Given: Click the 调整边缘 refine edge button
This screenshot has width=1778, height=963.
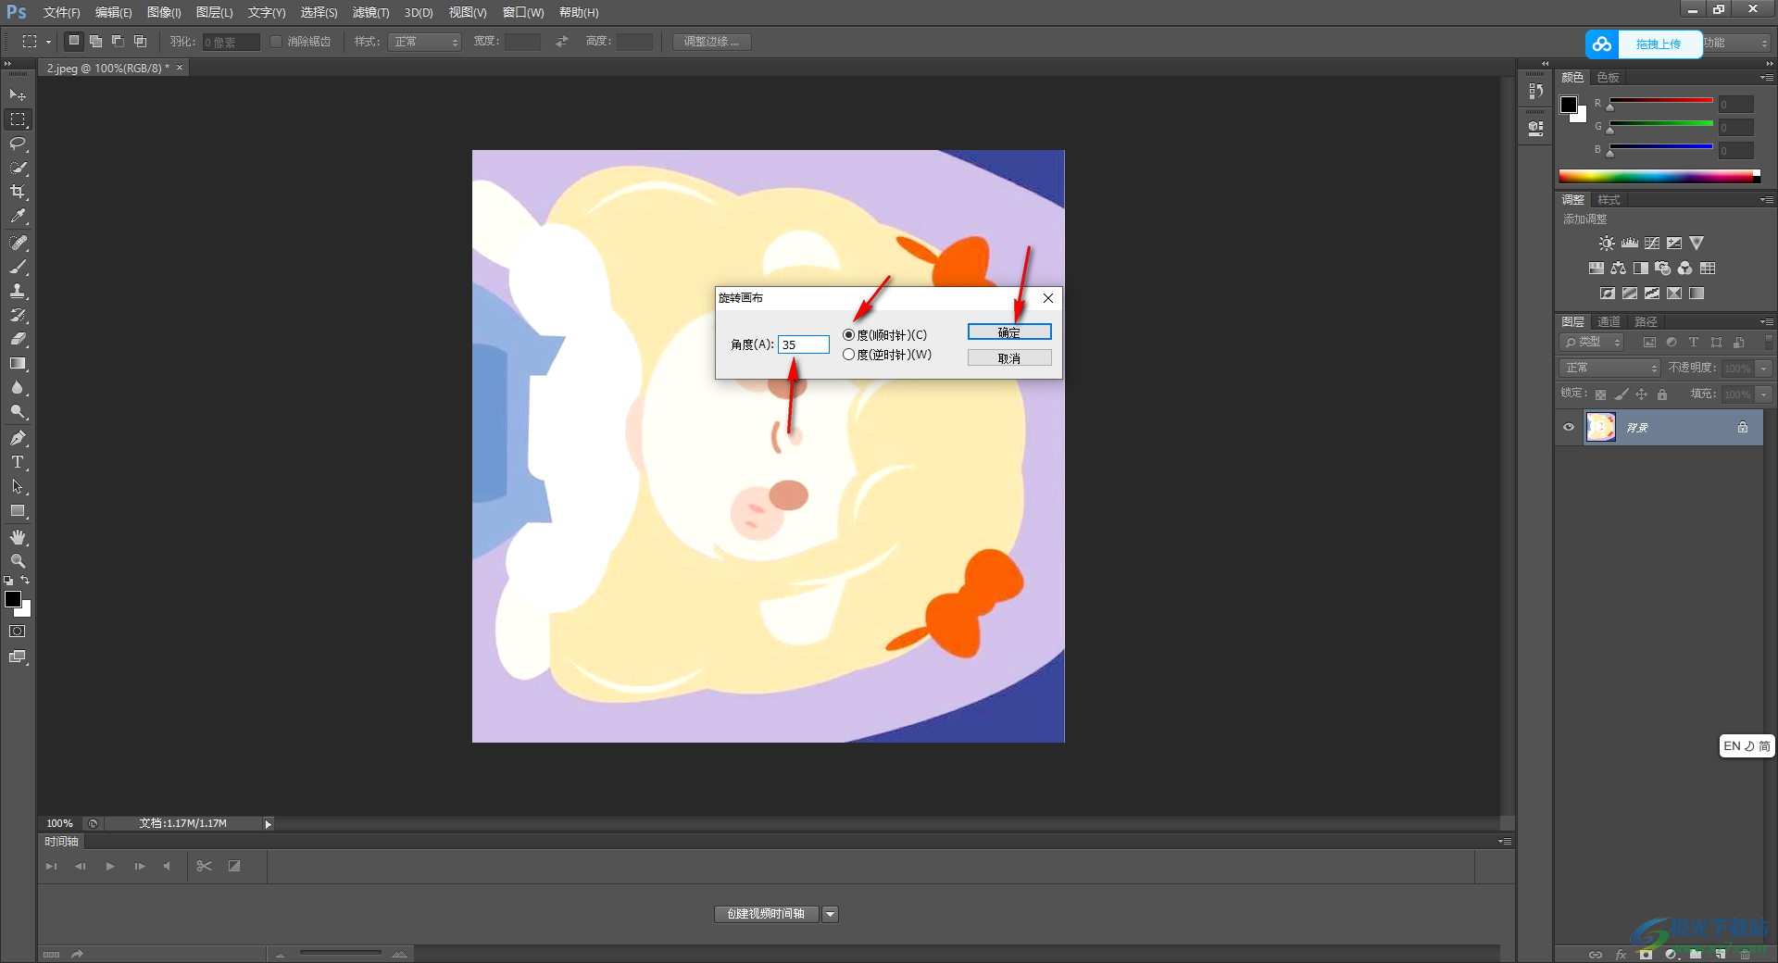Looking at the screenshot, I should click(711, 42).
